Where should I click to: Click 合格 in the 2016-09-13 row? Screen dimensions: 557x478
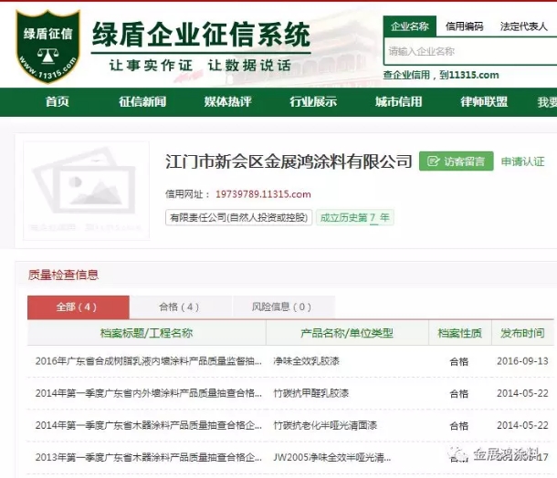(x=459, y=361)
